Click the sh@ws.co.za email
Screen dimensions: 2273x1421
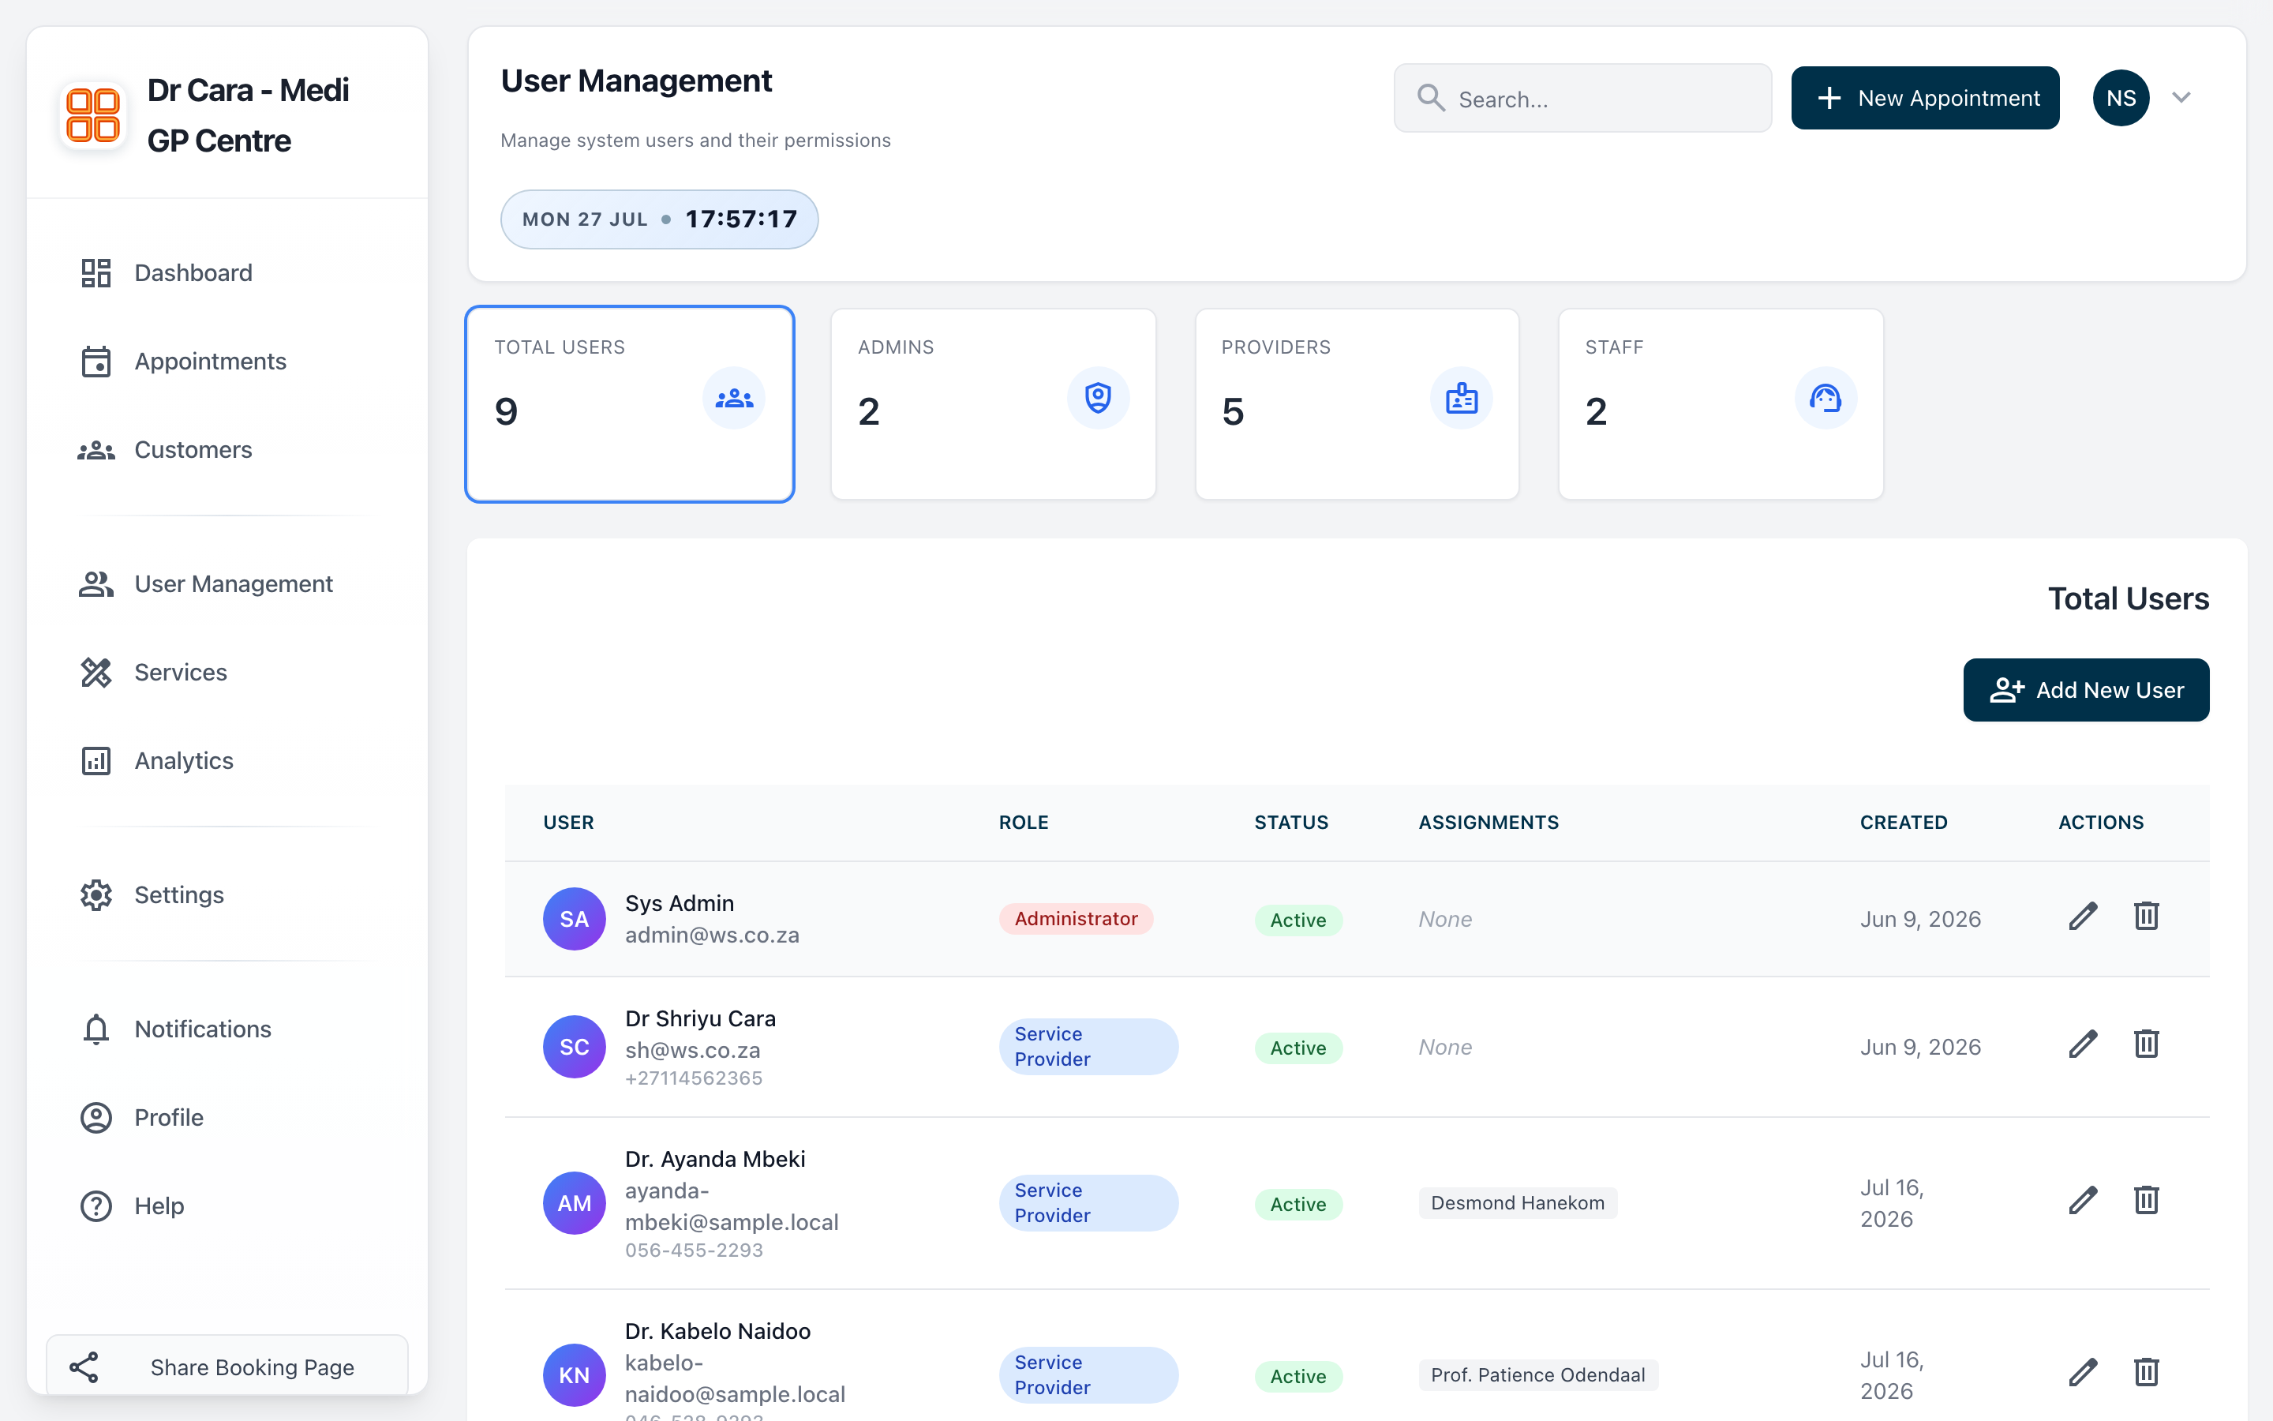692,1050
